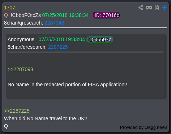This screenshot has height=134, width=171.
Task: Click the blue move arrows icon
Action: click(164, 8)
